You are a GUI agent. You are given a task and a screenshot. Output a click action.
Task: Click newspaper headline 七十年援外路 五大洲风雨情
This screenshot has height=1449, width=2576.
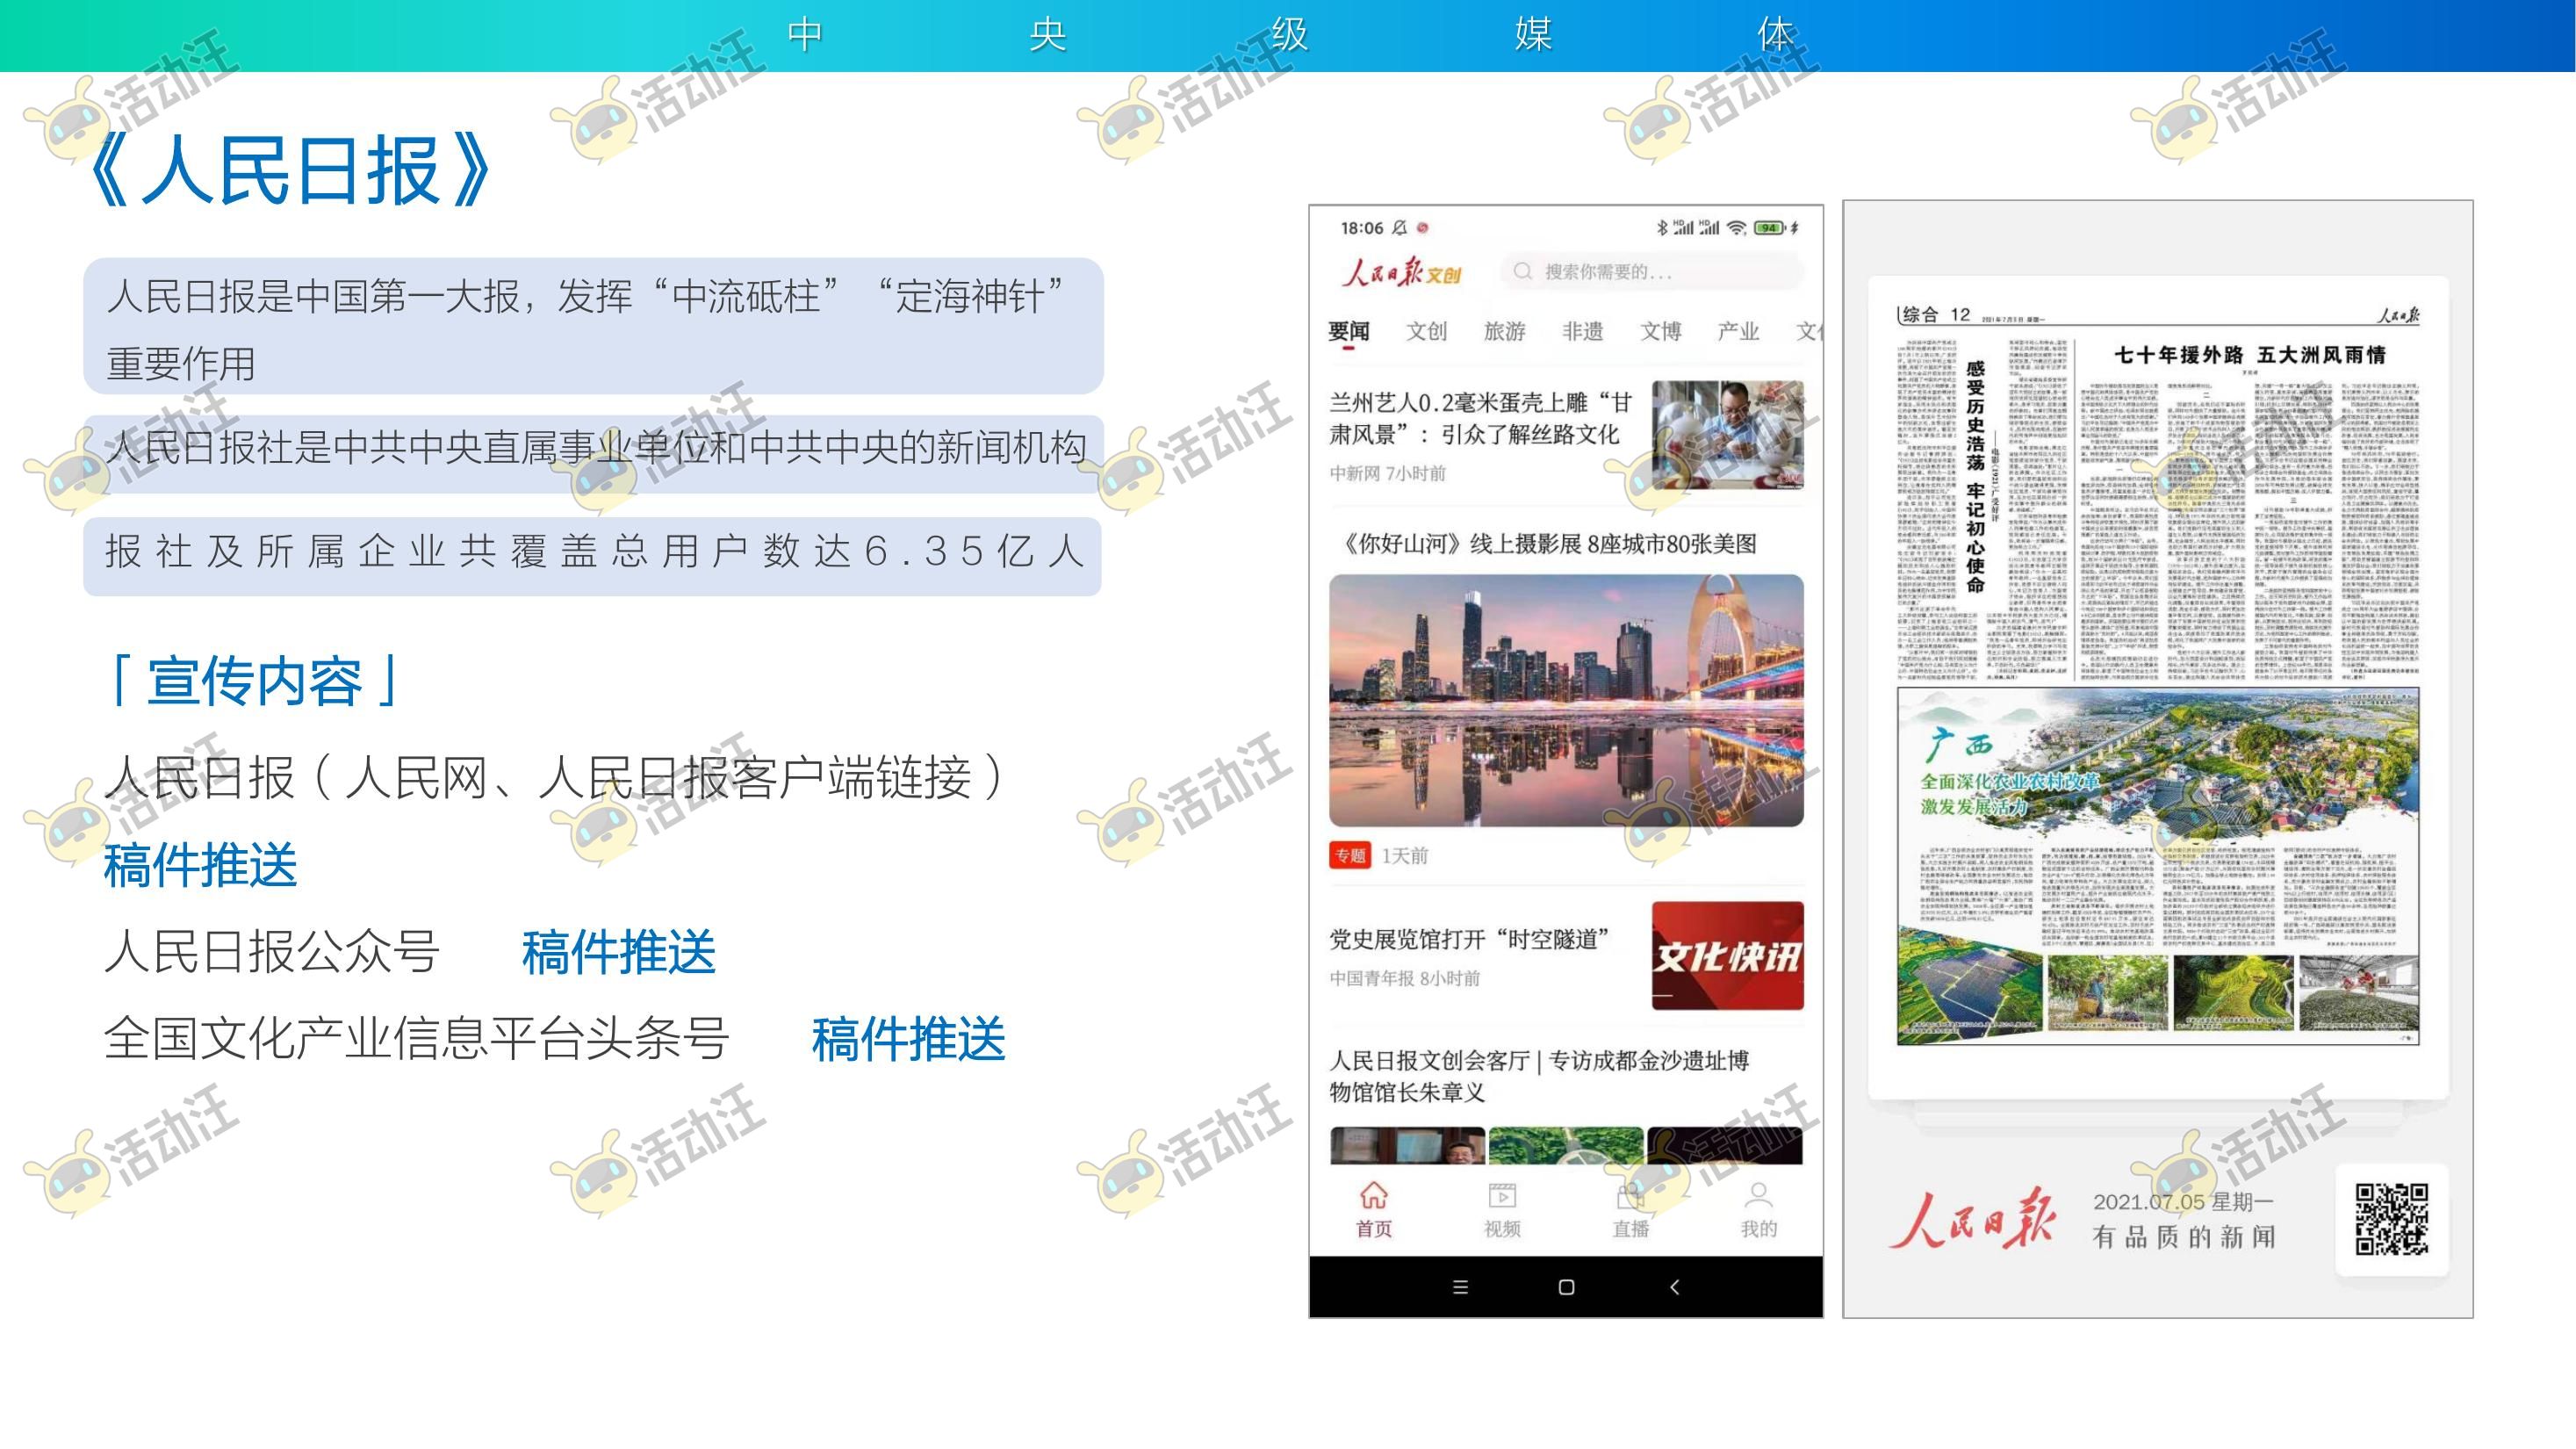2249,355
